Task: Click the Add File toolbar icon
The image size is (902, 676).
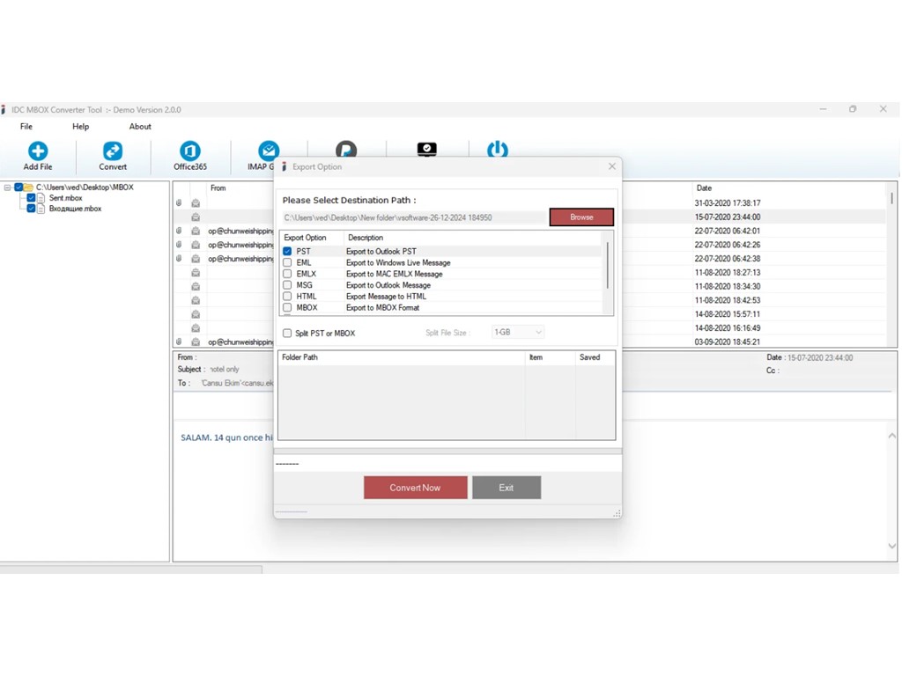Action: [38, 151]
